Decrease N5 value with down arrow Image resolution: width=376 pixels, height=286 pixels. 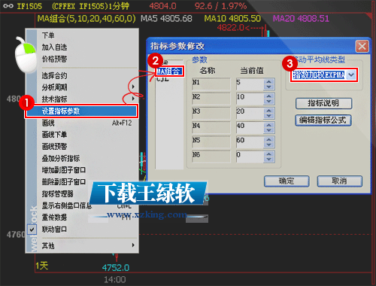click(x=269, y=145)
